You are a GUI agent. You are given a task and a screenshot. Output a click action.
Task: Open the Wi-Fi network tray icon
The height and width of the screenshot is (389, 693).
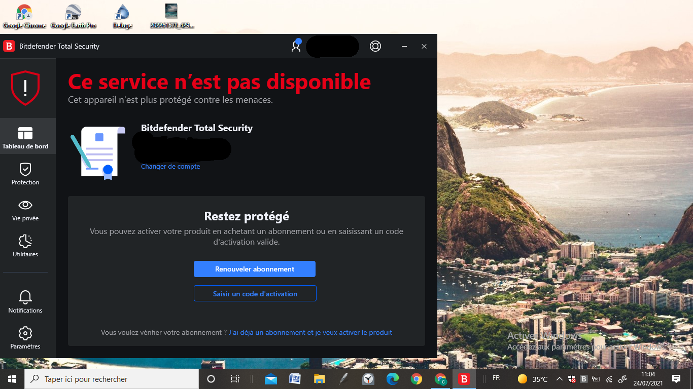(x=609, y=379)
